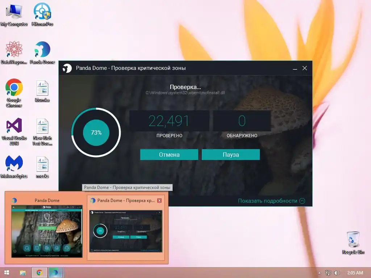Click the 22,491 checked files counter
The height and width of the screenshot is (278, 371).
(169, 121)
